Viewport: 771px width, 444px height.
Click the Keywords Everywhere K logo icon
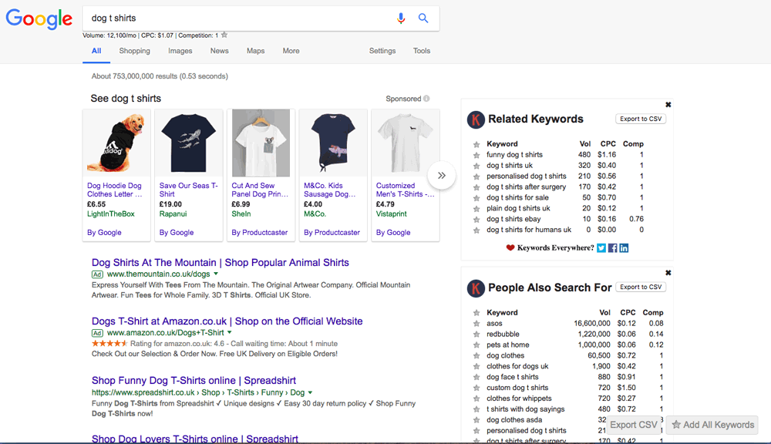pyautogui.click(x=476, y=119)
